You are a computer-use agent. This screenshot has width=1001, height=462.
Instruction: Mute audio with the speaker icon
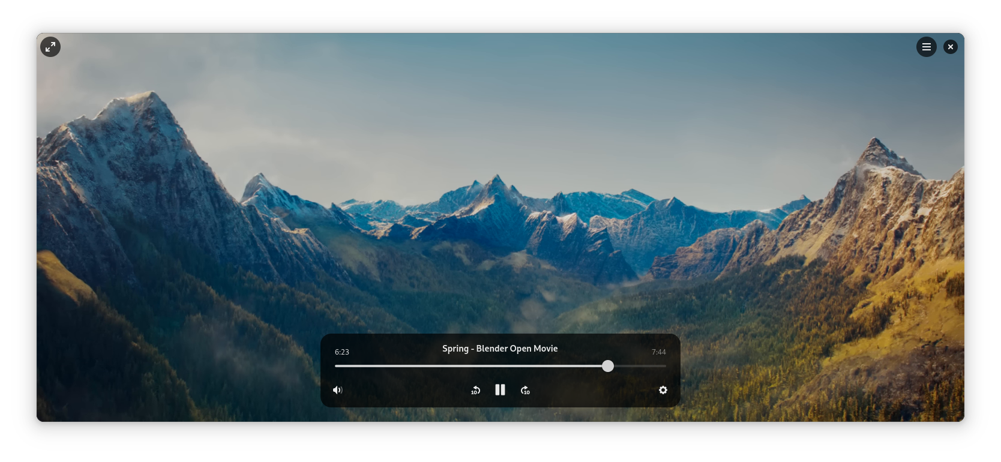click(x=338, y=390)
